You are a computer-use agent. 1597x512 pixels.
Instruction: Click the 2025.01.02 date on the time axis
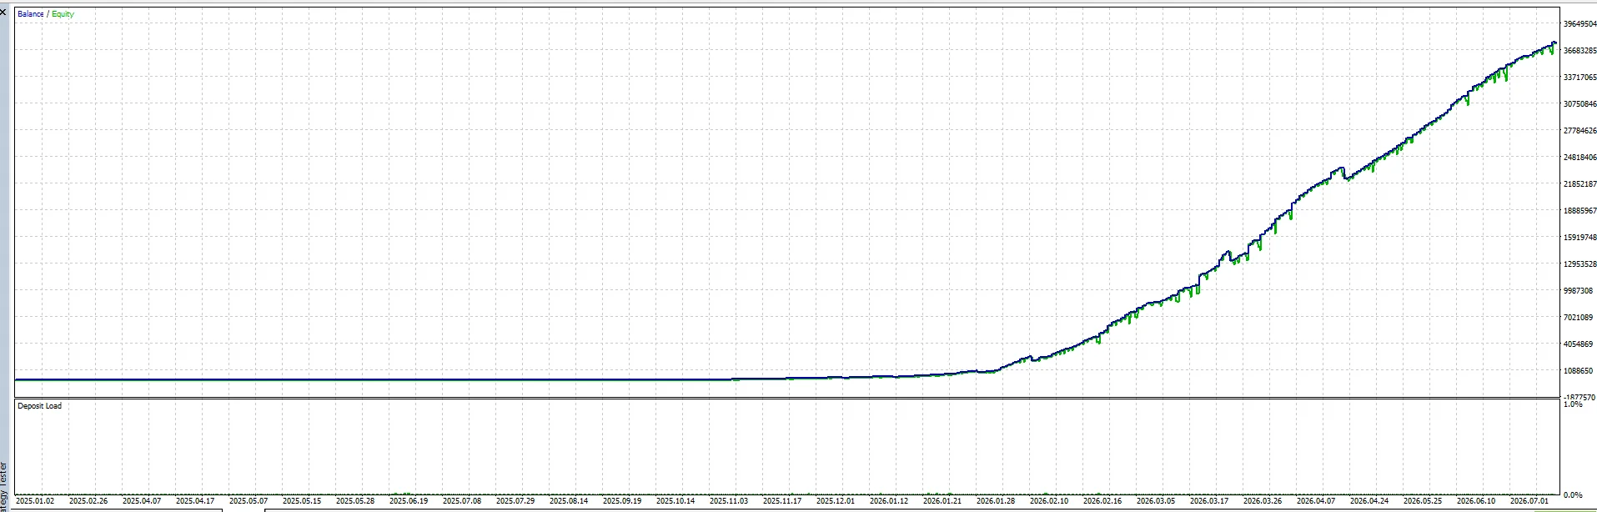coord(35,501)
